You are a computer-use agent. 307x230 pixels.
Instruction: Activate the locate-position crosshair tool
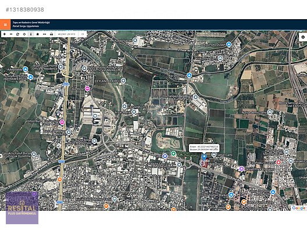[x=24, y=34]
